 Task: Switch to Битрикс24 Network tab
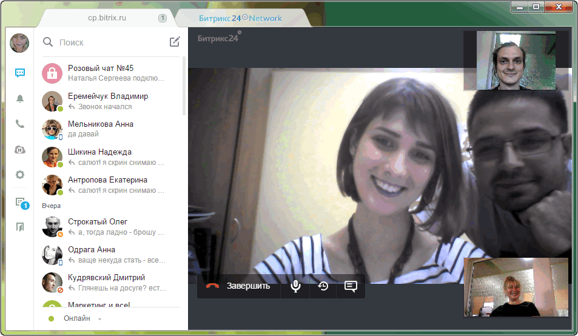pyautogui.click(x=240, y=18)
